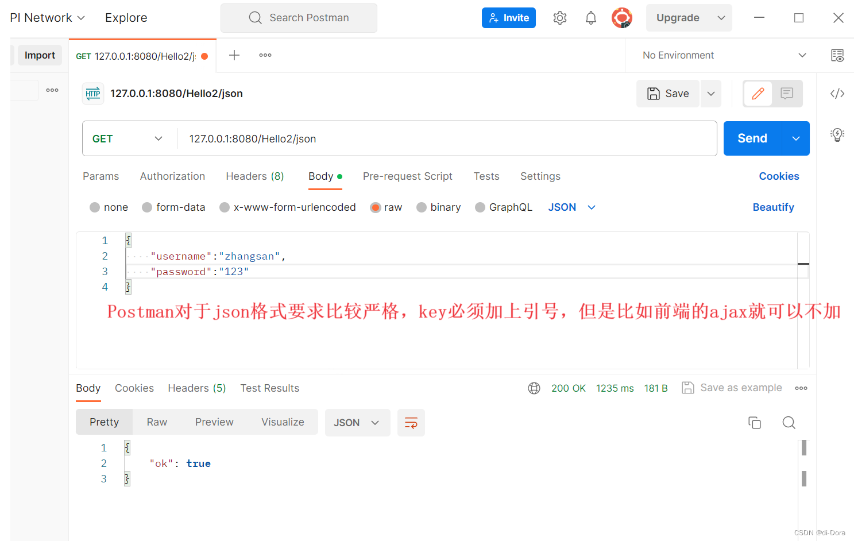Copy the response body
The width and height of the screenshot is (854, 541).
755,423
